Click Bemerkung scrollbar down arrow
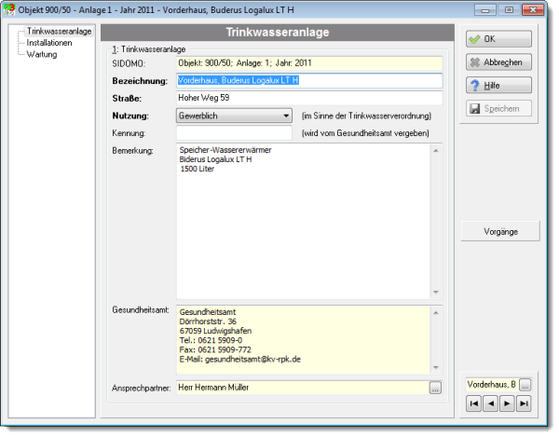Image resolution: width=559 pixels, height=437 pixels. [436, 293]
